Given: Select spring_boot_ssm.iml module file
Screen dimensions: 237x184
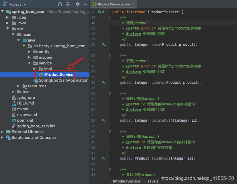Looking at the screenshot, I should tap(45, 126).
